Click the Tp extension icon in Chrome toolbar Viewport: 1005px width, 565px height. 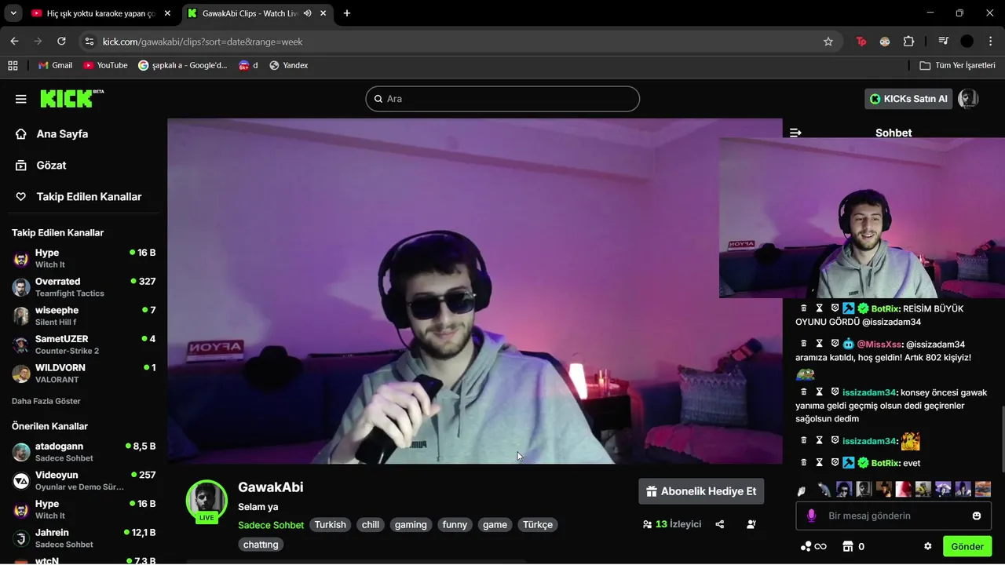coord(861,42)
